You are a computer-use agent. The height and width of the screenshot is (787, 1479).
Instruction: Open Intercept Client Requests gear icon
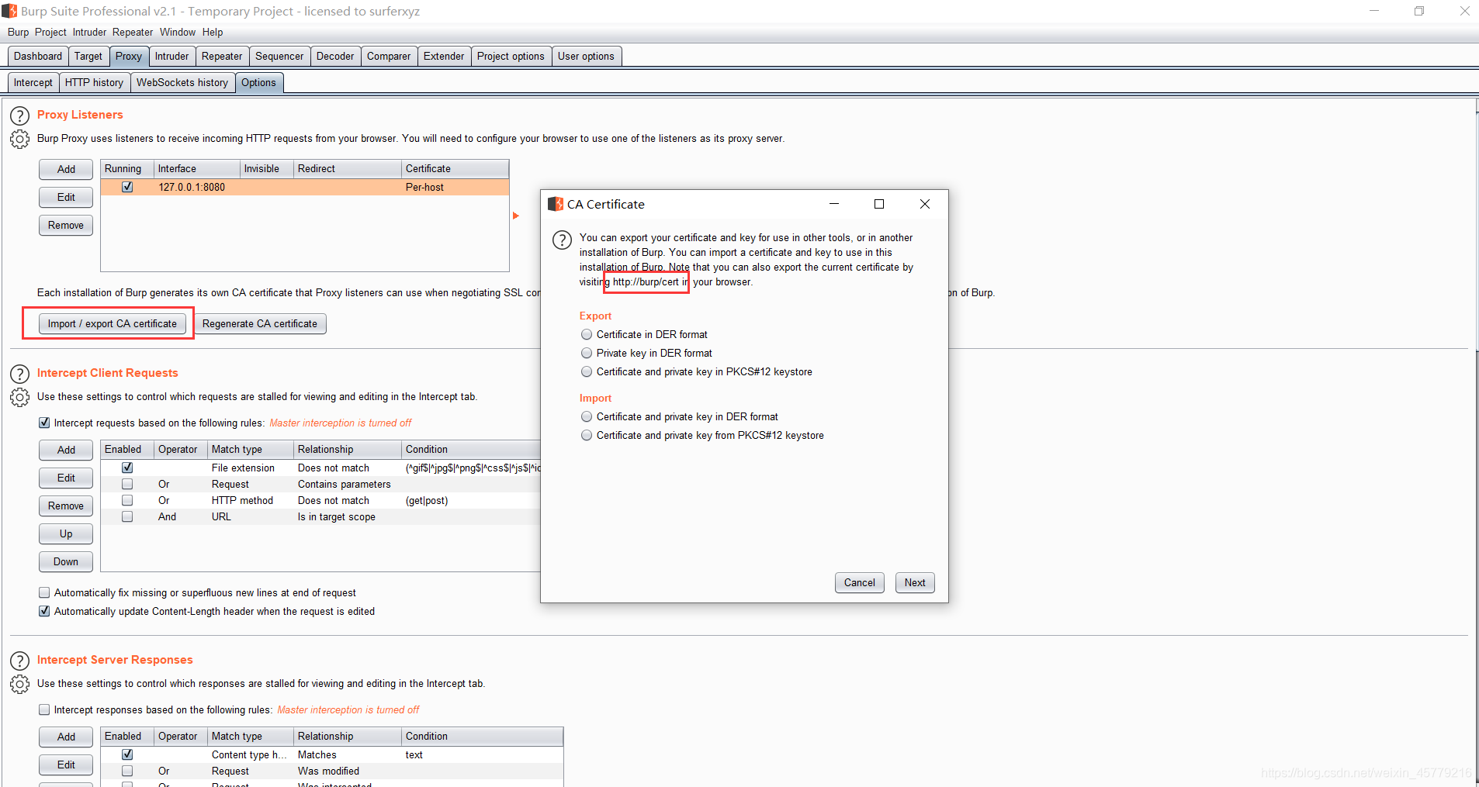click(19, 397)
